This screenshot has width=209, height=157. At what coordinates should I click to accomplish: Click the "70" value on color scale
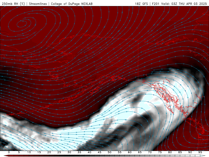point(150,152)
